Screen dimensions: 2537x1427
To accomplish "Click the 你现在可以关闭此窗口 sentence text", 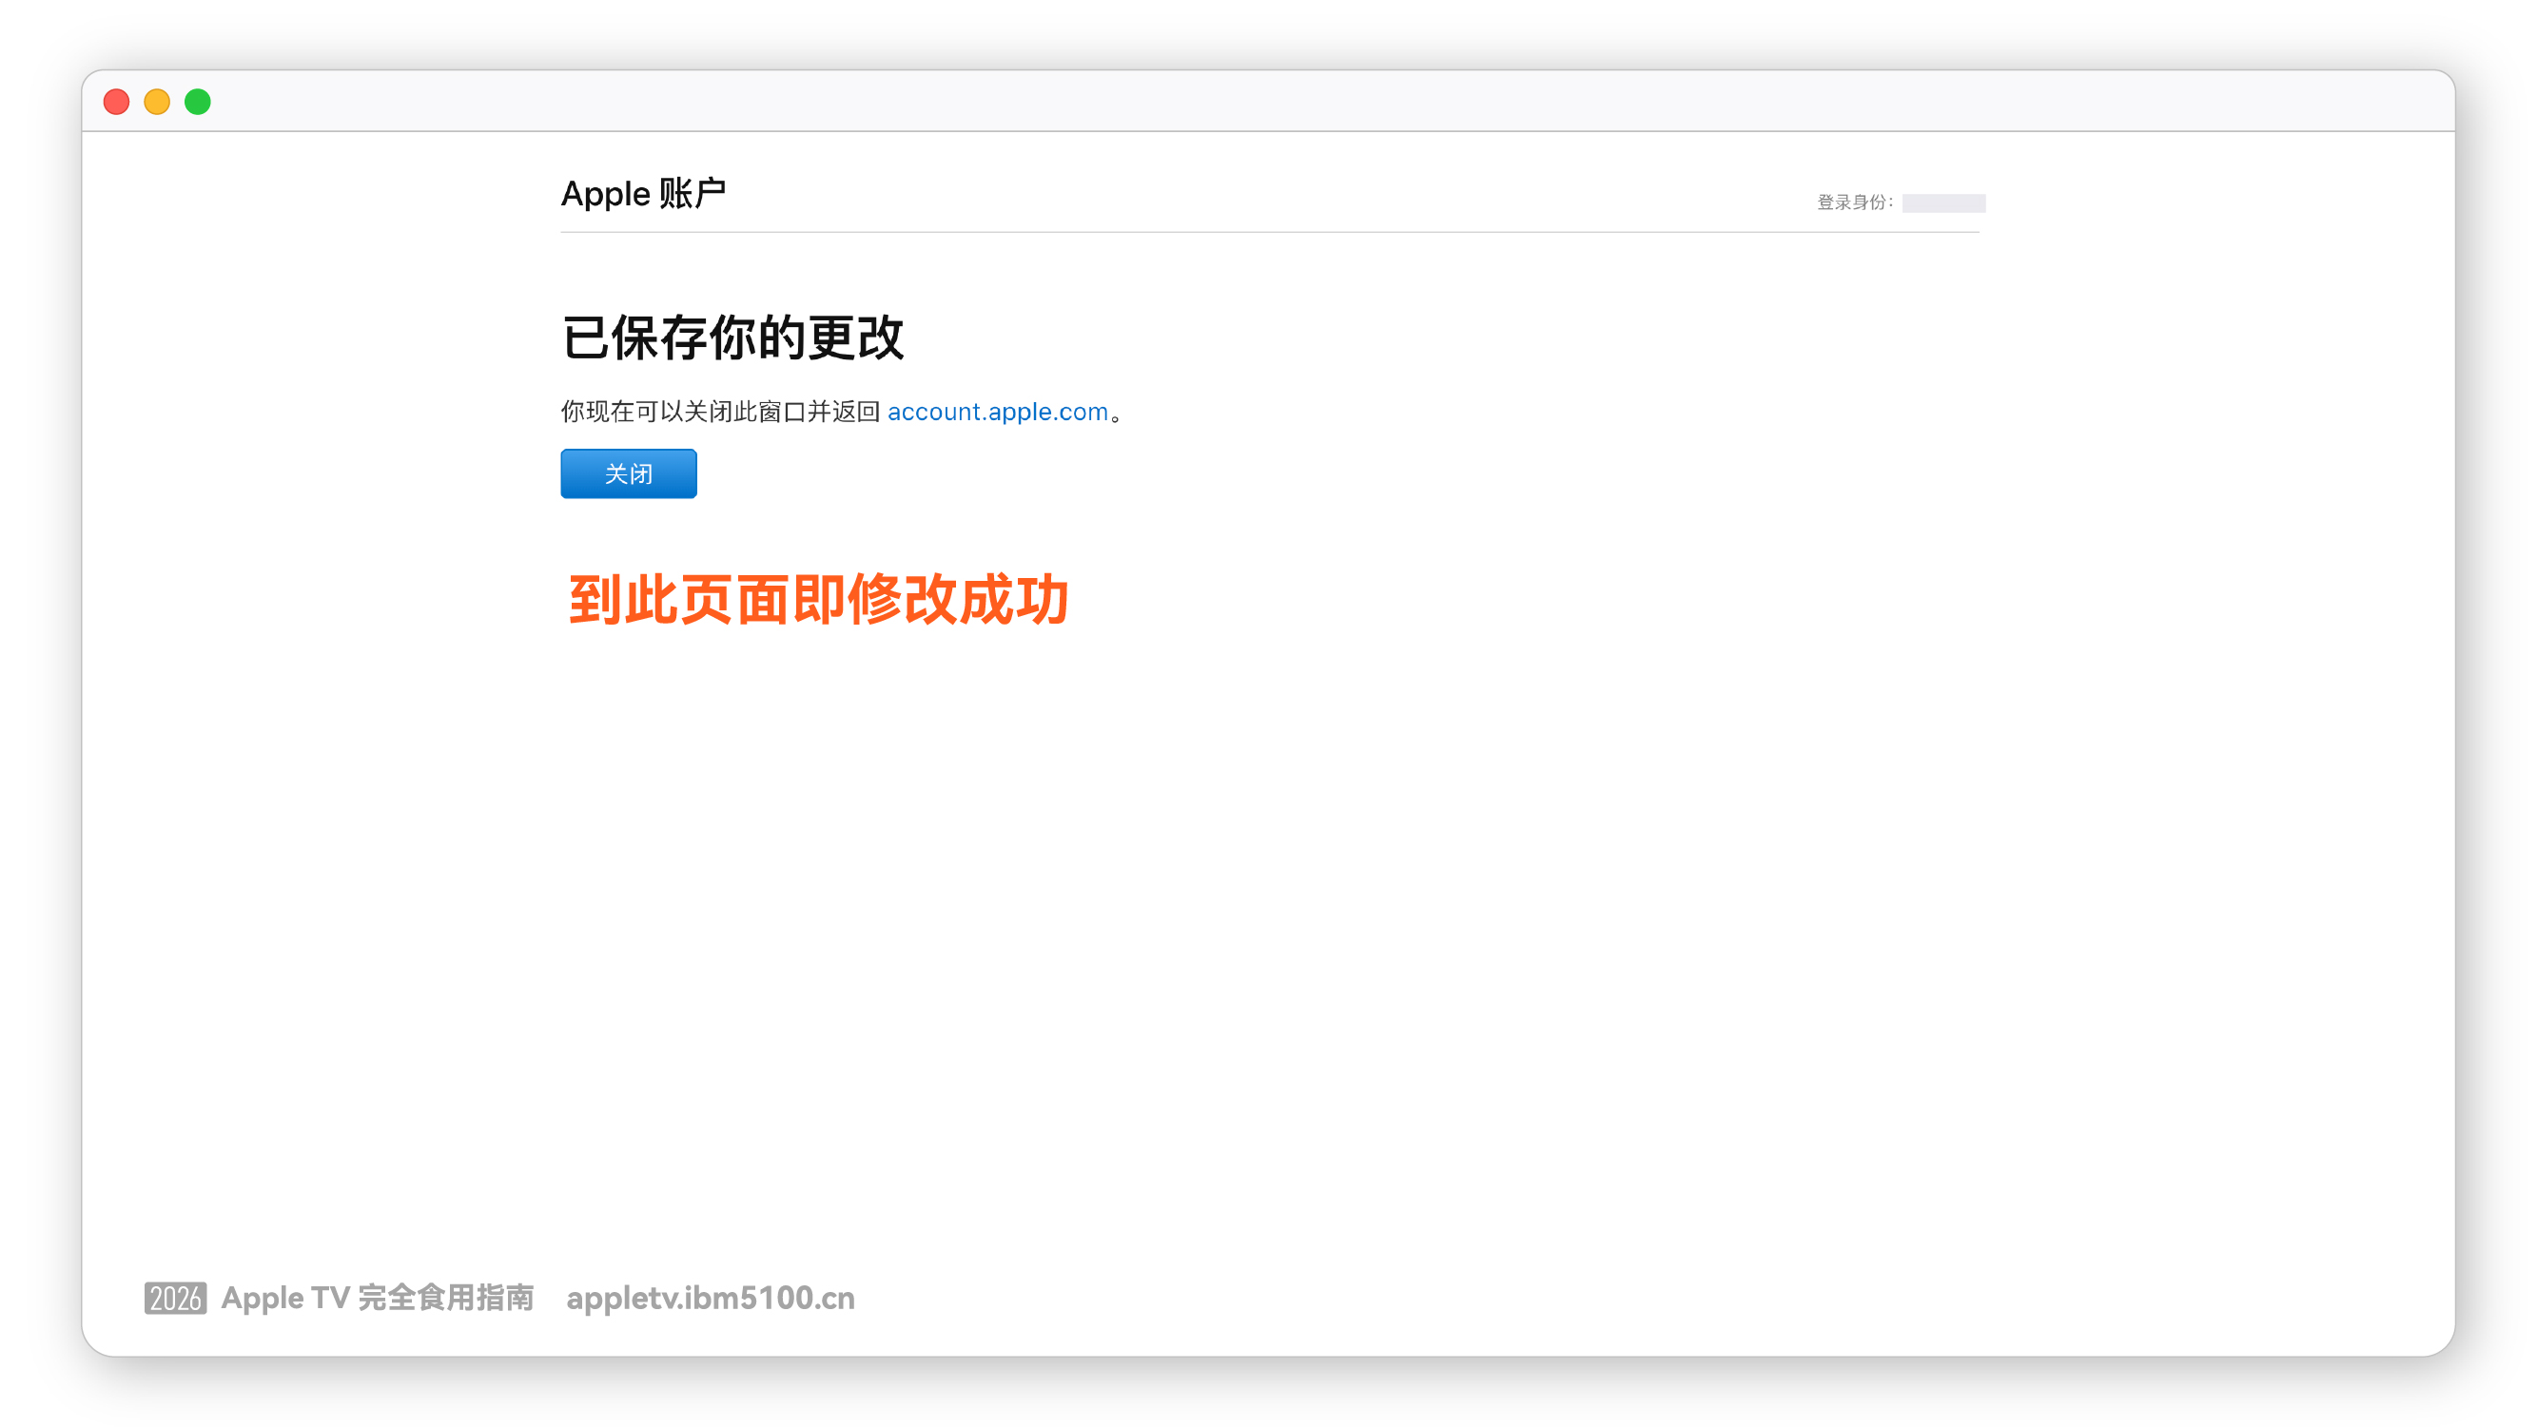I will pos(719,412).
